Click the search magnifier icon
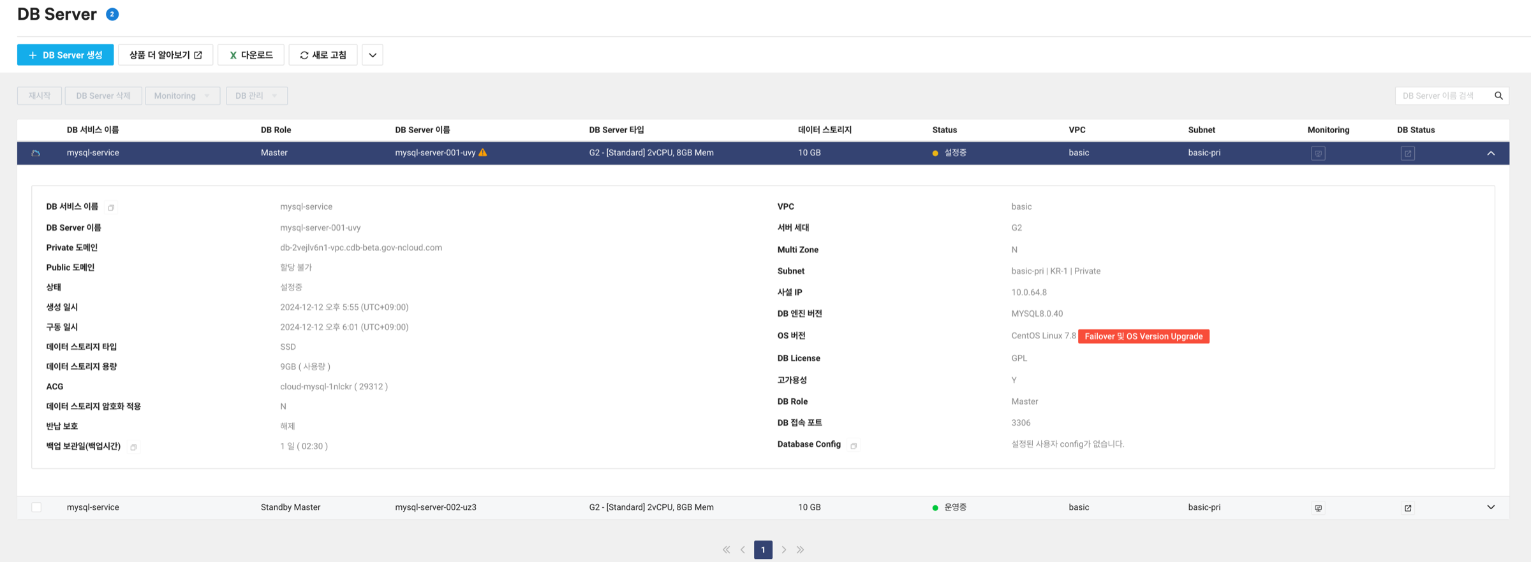 click(x=1498, y=96)
